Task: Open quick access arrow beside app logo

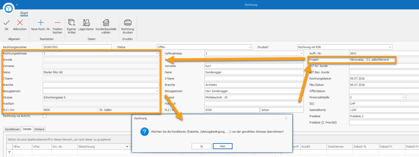Action: 17,5
